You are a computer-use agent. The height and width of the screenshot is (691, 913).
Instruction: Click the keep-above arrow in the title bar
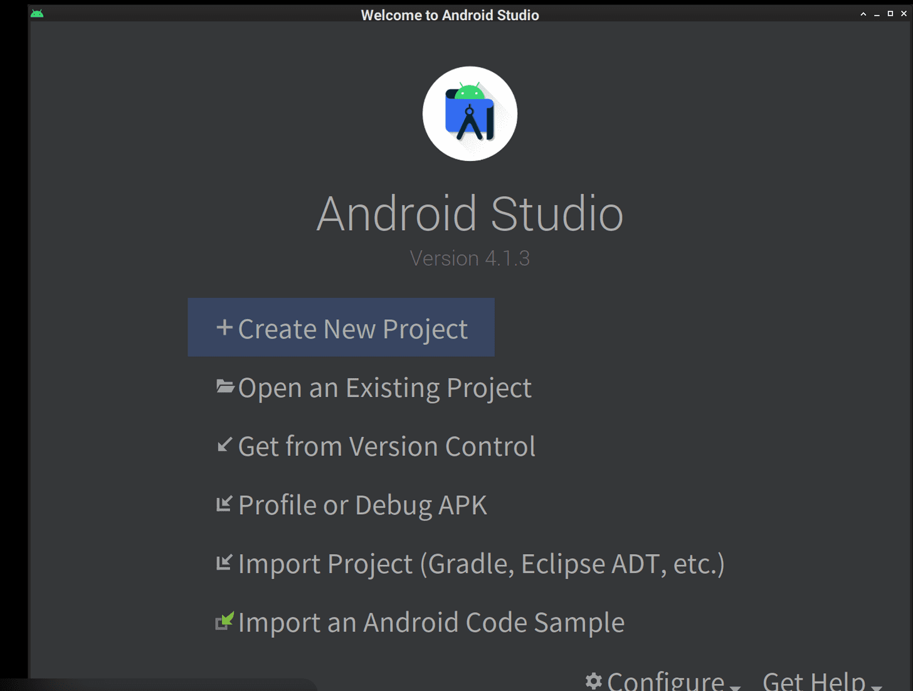pos(863,14)
